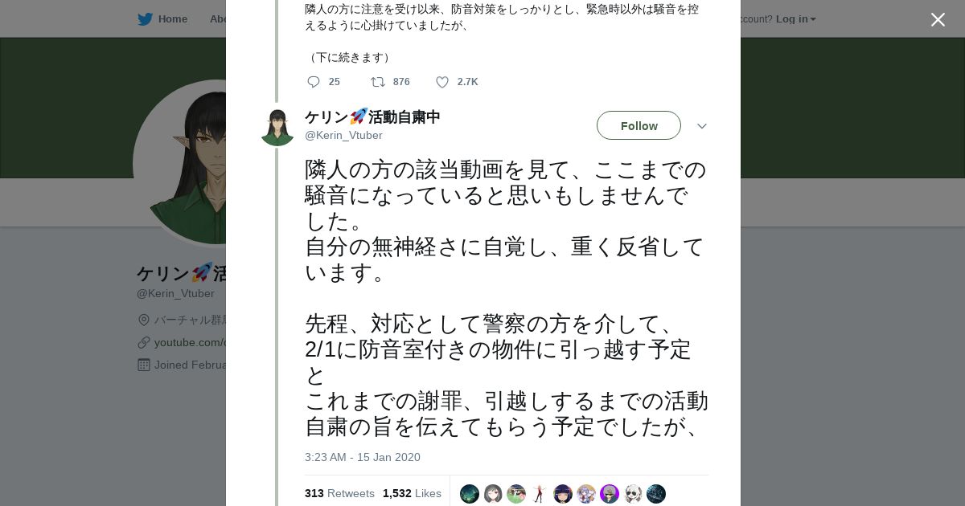Expand the tweet options chevron menu
965x506 pixels.
pos(701,126)
